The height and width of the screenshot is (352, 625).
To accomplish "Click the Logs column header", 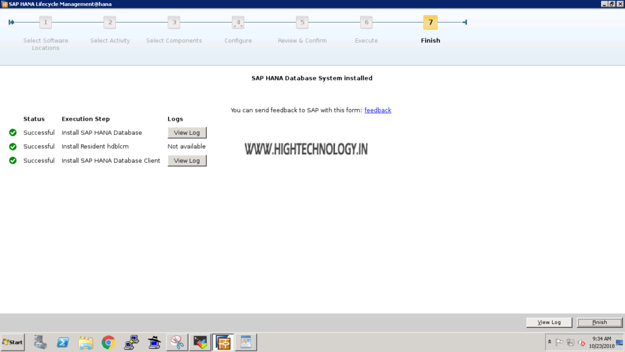I will [x=175, y=119].
